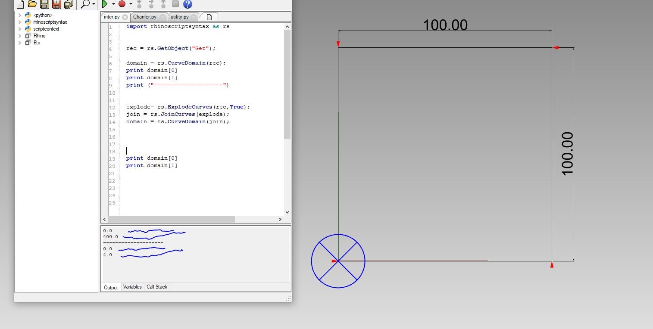The width and height of the screenshot is (653, 329).
Task: Save the current script with the floppy icon
Action: click(44, 4)
